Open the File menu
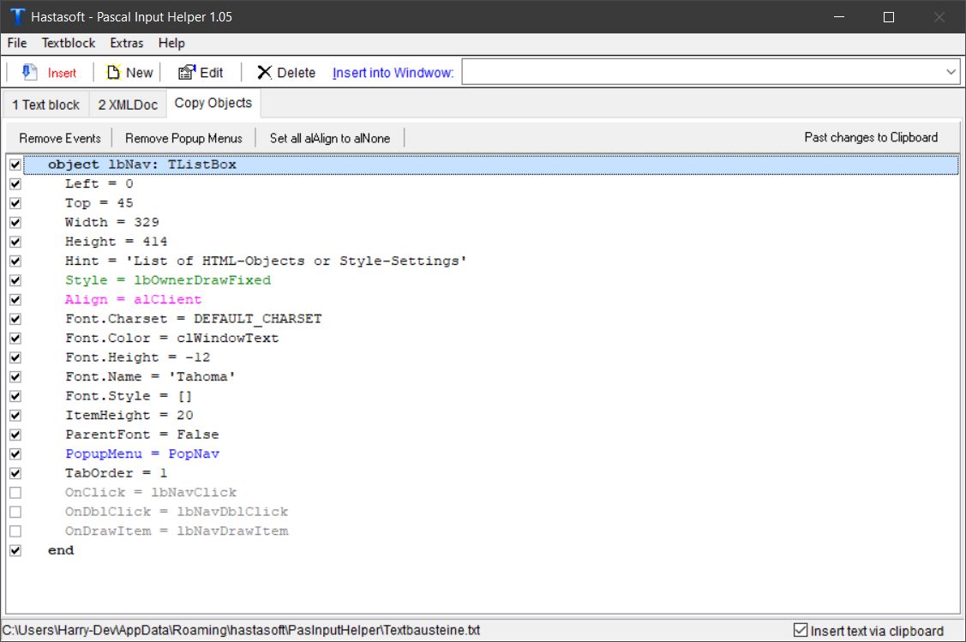This screenshot has height=642, width=966. click(x=16, y=43)
